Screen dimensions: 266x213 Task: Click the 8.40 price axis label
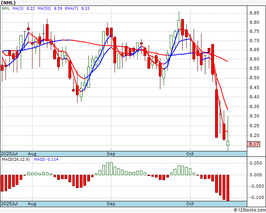(254, 97)
